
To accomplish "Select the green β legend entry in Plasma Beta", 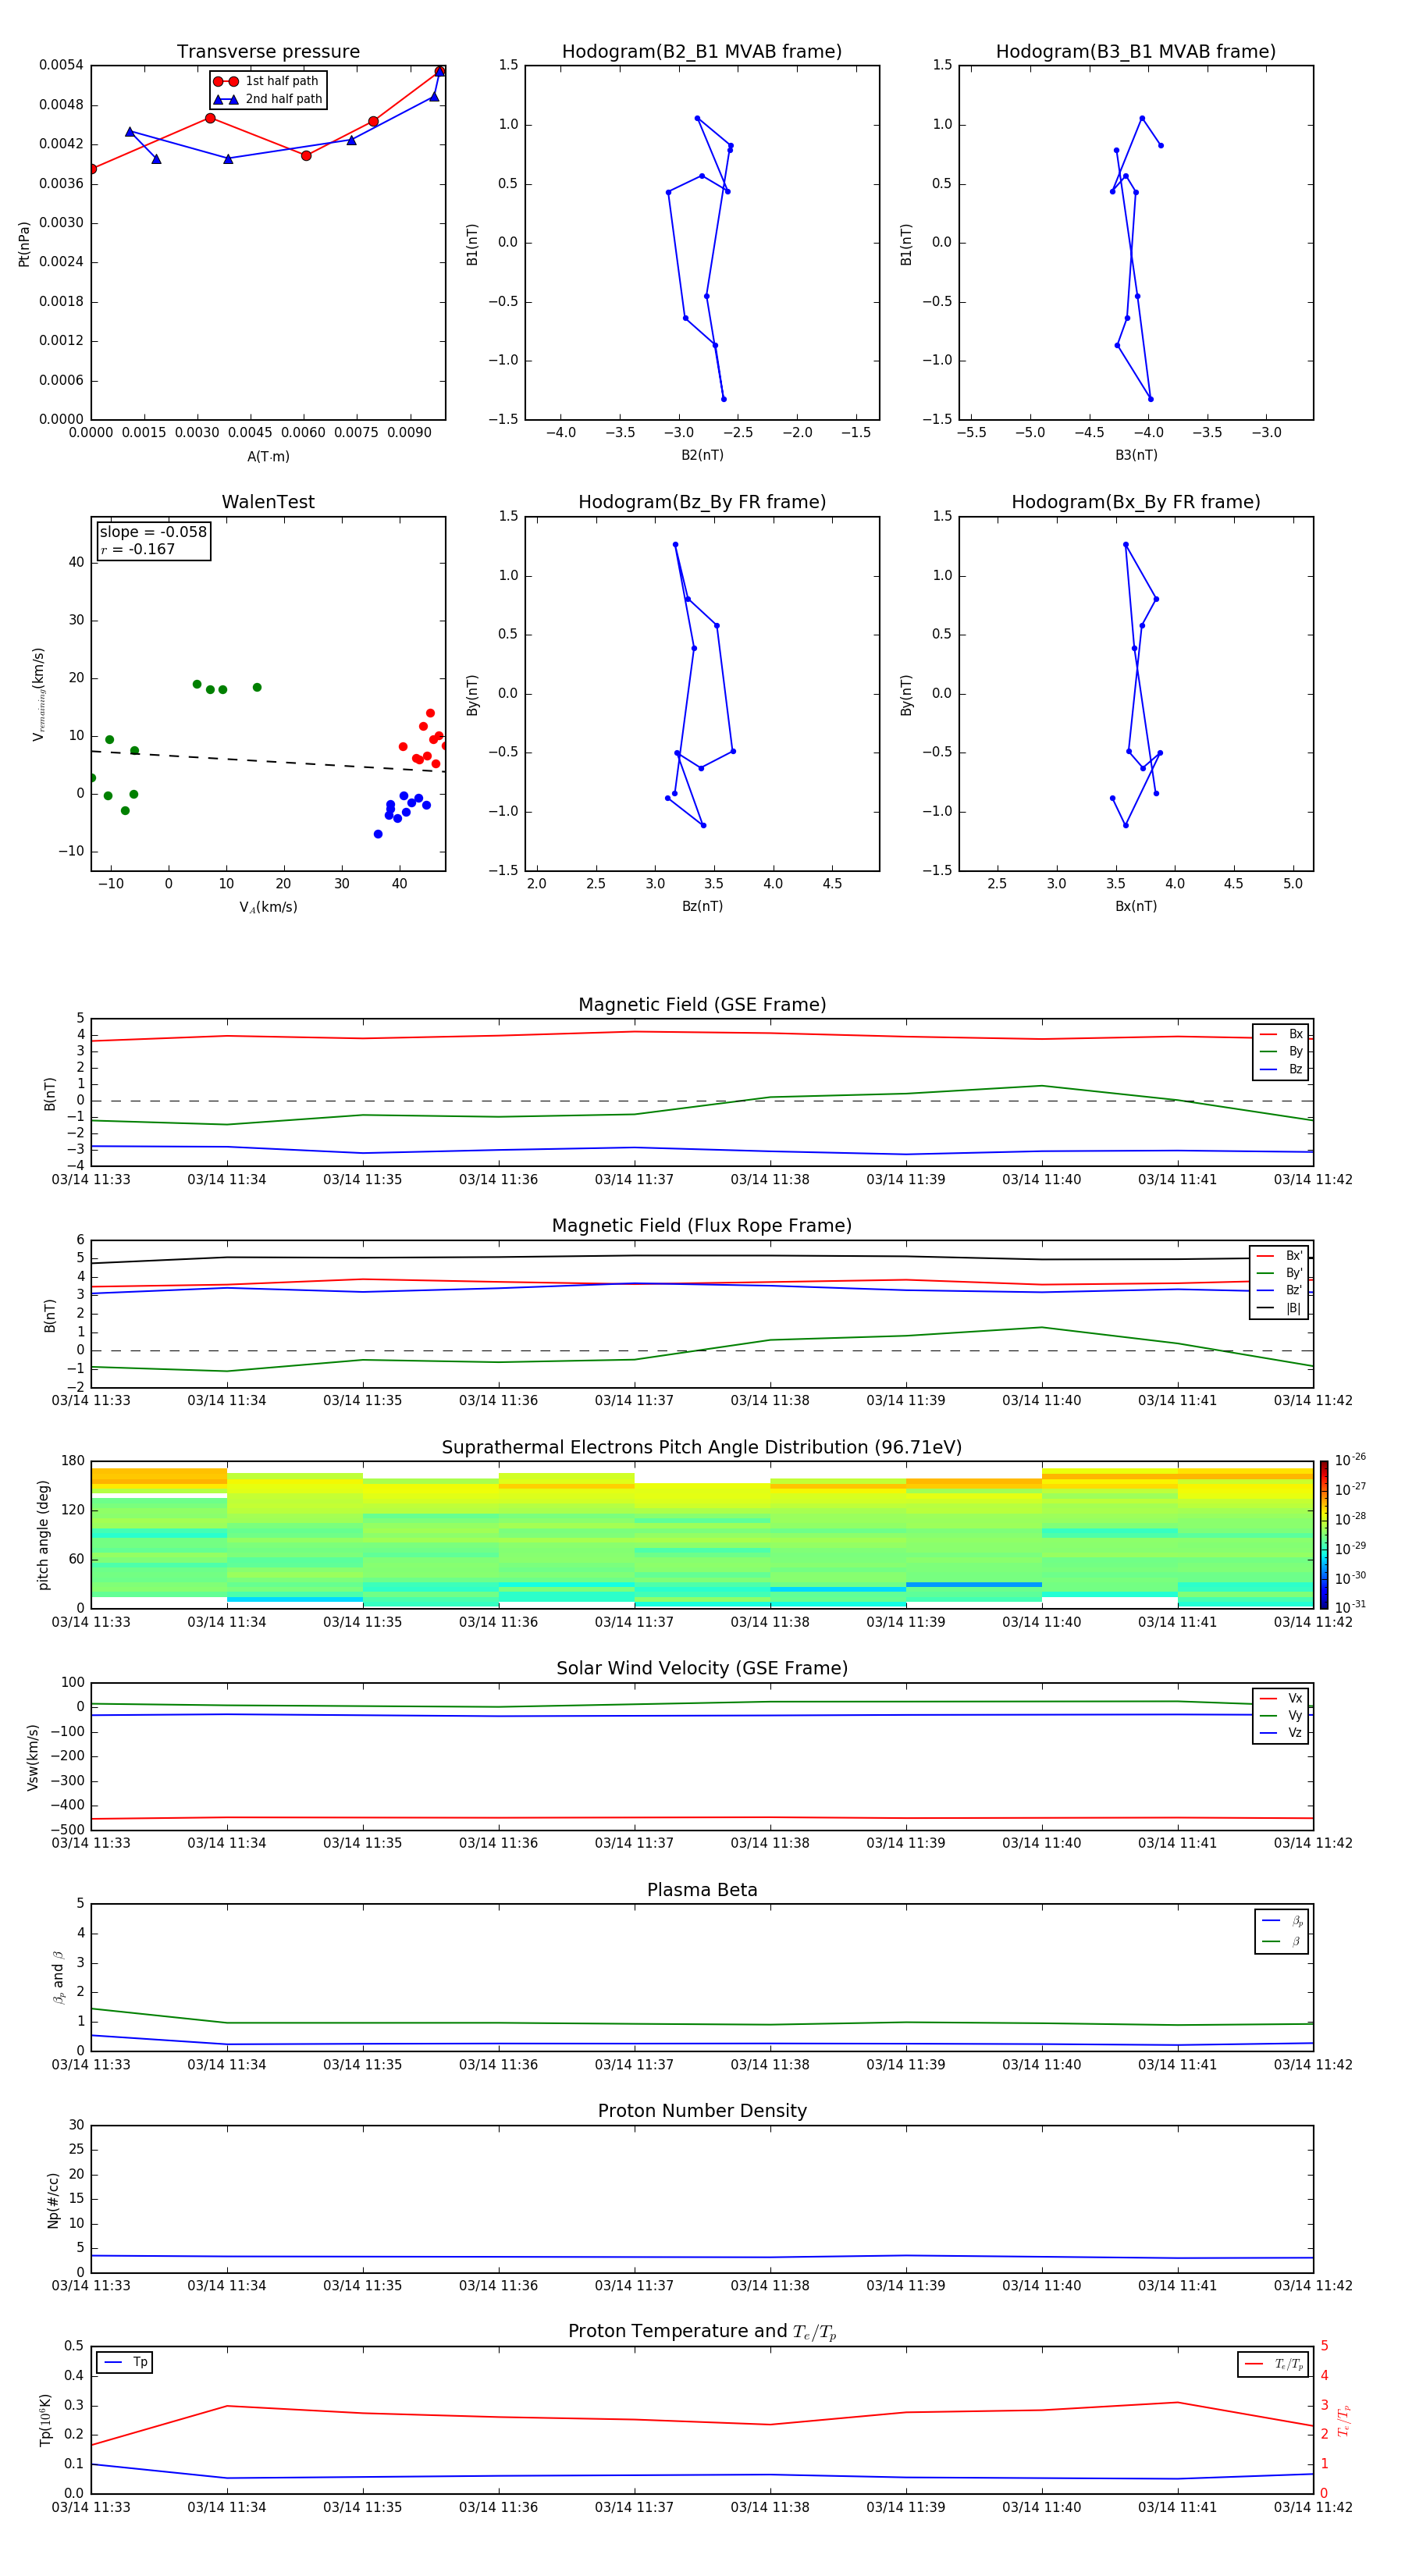I will click(1282, 1941).
